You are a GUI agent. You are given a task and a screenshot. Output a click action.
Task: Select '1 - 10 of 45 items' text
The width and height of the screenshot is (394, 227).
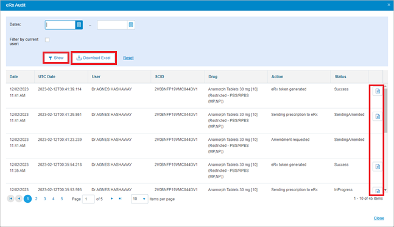pyautogui.click(x=368, y=198)
